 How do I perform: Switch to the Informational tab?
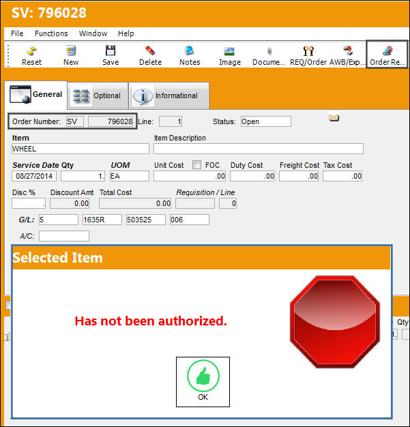tap(169, 95)
